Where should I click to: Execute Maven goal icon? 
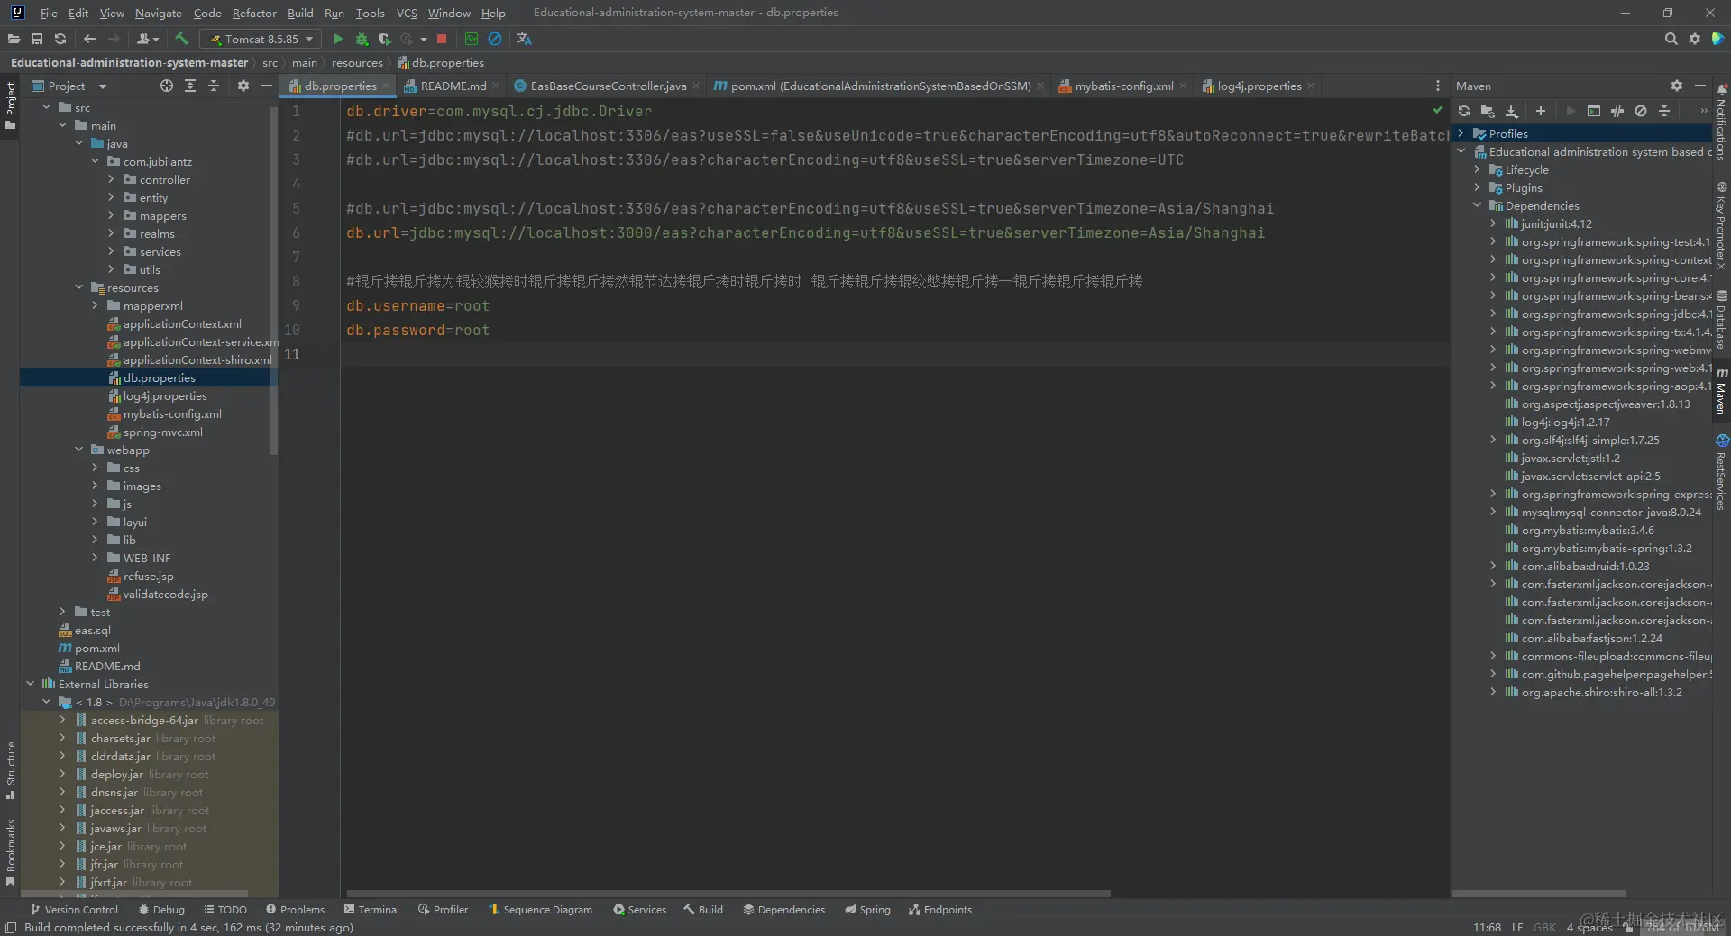(x=1594, y=111)
